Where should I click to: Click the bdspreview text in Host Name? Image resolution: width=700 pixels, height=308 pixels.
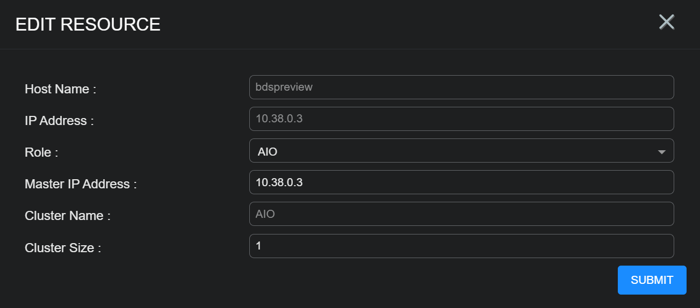click(x=284, y=87)
